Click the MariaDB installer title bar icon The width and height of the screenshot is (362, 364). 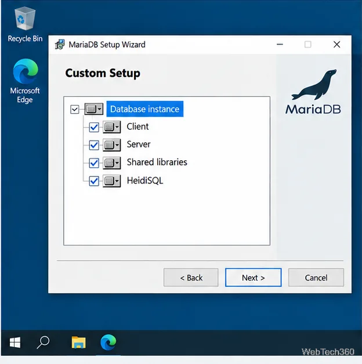coord(60,44)
